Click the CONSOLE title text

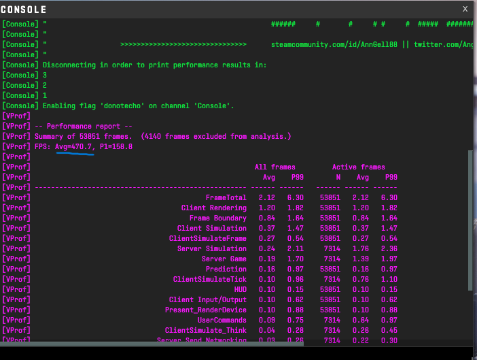tap(23, 10)
